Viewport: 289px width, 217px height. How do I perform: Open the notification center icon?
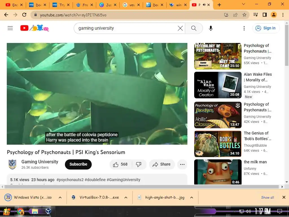tap(280, 211)
